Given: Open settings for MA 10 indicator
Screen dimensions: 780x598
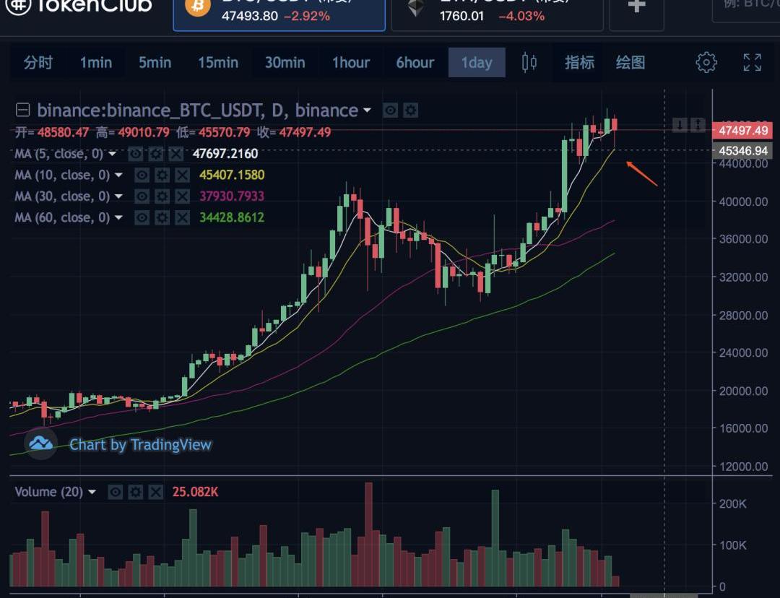Looking at the screenshot, I should pyautogui.click(x=162, y=175).
